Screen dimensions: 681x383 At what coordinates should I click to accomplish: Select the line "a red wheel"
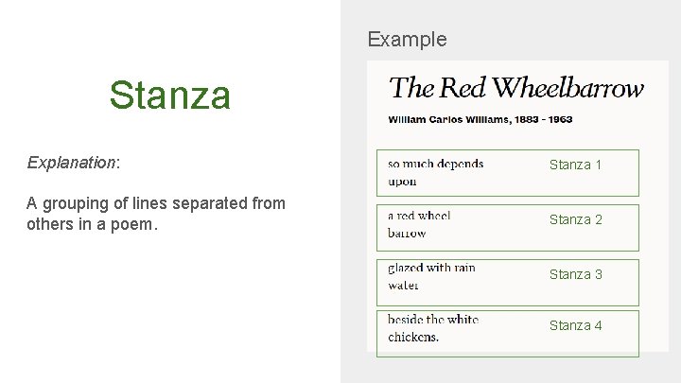419,216
